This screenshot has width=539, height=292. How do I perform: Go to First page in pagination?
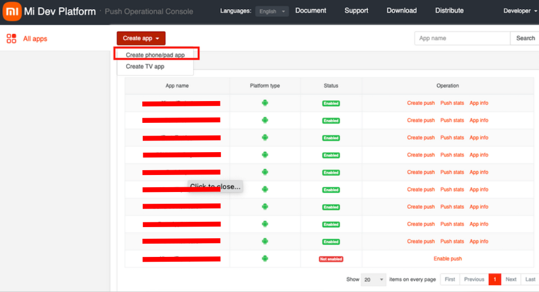[x=450, y=279]
